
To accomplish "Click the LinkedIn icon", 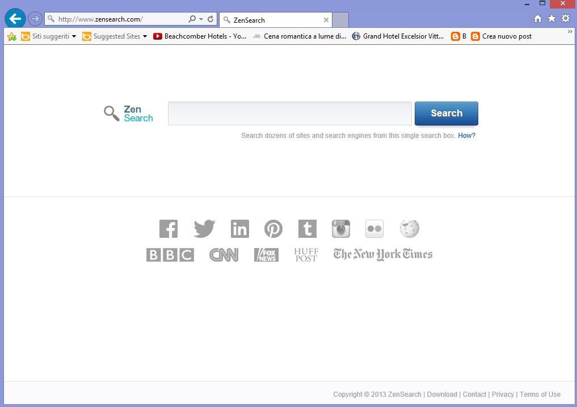I will (x=240, y=229).
